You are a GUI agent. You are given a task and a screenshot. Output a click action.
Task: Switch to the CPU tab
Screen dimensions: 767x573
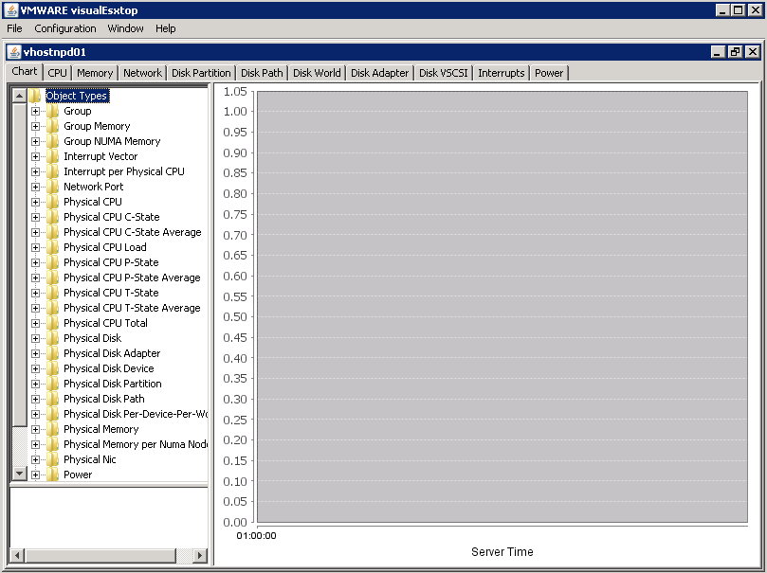[57, 73]
